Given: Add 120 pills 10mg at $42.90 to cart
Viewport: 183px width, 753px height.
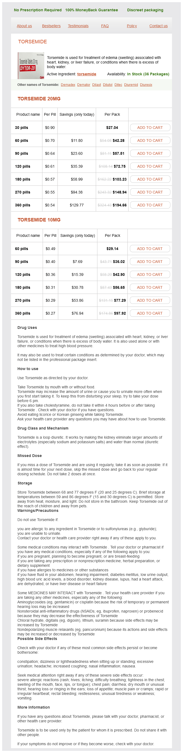Looking at the screenshot, I should tap(149, 275).
